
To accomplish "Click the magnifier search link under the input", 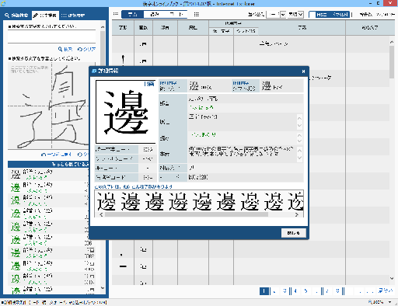I will 65,49.
